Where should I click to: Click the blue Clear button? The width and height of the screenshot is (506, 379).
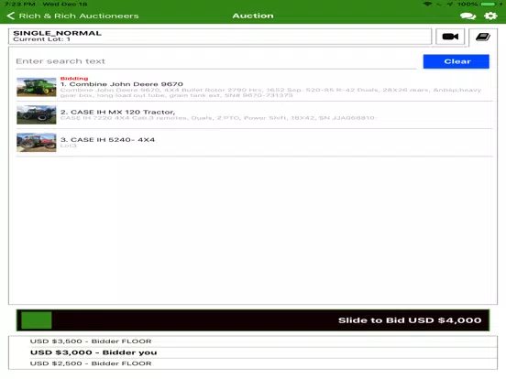coord(456,61)
